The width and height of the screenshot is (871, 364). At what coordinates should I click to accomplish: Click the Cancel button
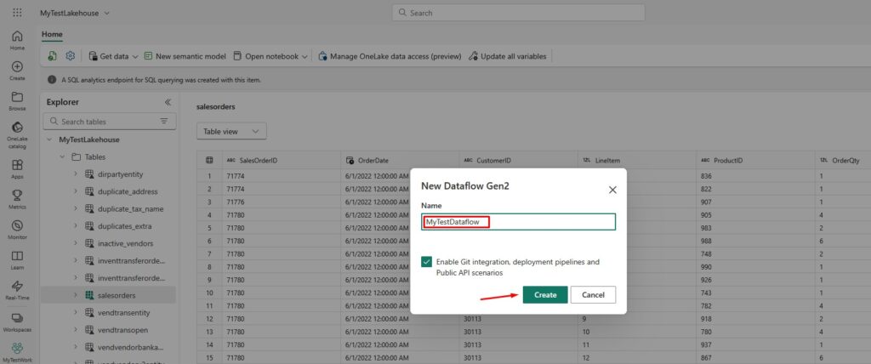593,295
